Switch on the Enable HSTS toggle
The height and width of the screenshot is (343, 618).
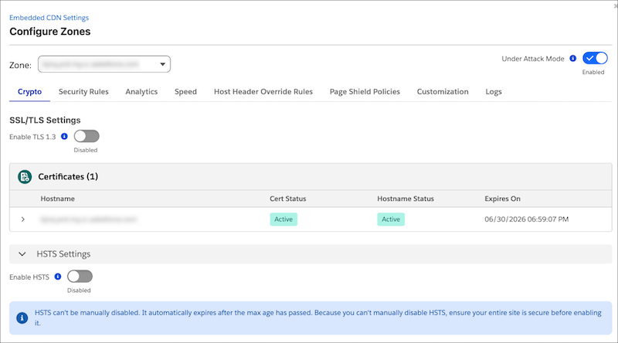80,277
